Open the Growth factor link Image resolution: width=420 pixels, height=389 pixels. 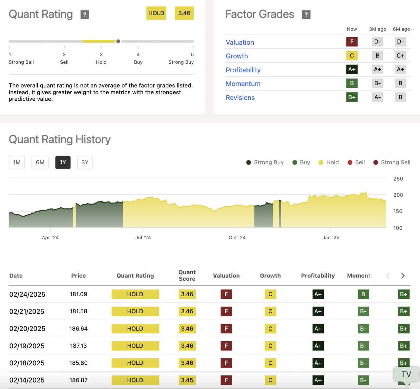237,56
